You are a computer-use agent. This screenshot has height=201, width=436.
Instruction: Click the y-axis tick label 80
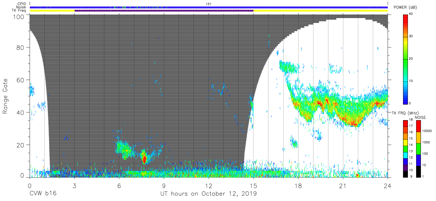tap(20, 48)
